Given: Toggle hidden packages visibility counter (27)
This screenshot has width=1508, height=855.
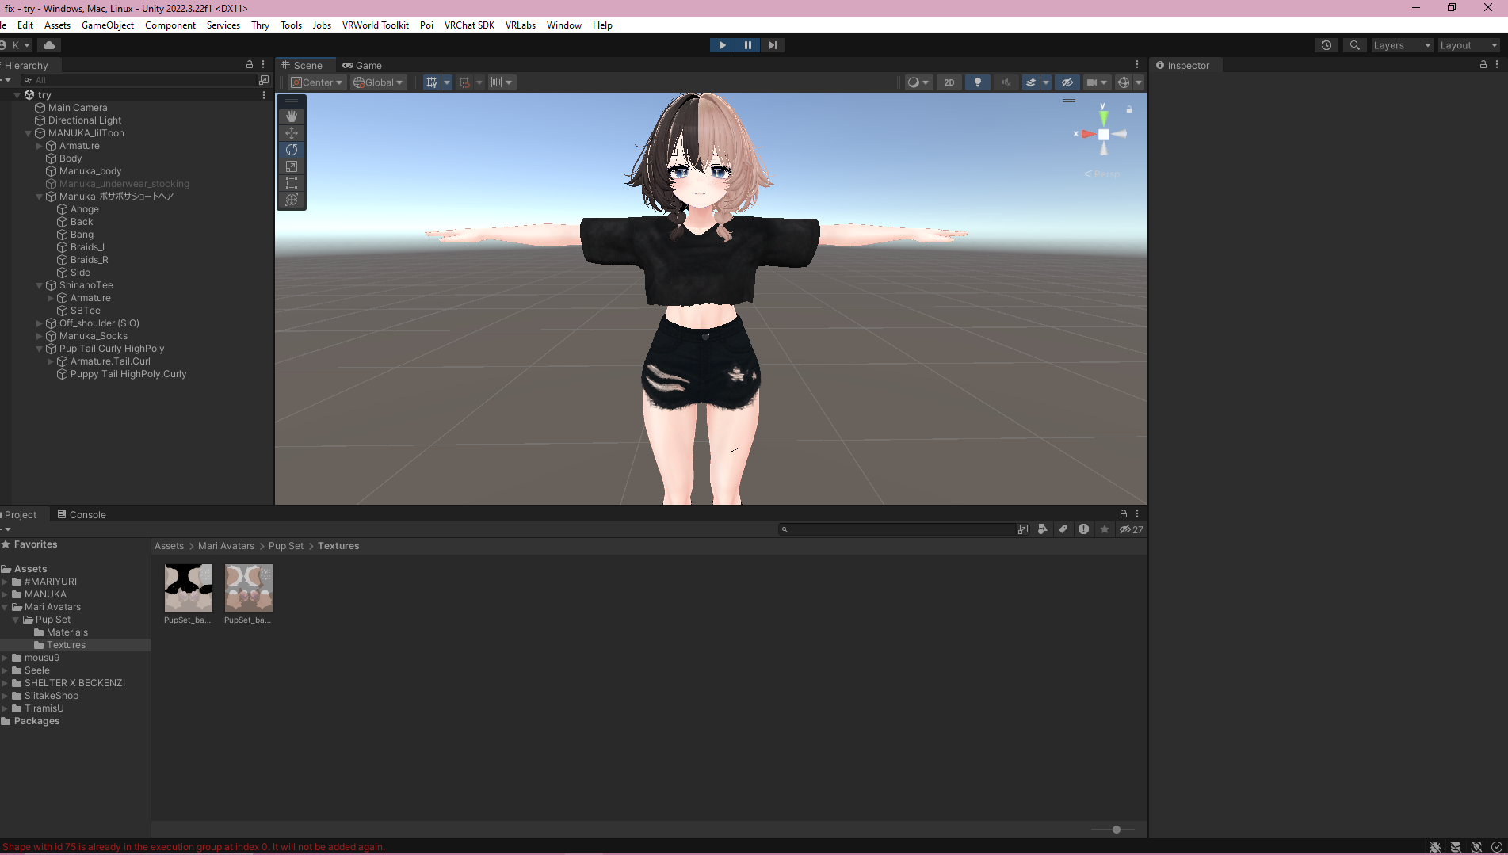Looking at the screenshot, I should [x=1131, y=529].
